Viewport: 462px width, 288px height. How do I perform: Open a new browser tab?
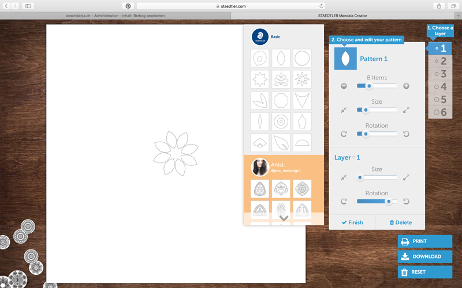point(457,16)
